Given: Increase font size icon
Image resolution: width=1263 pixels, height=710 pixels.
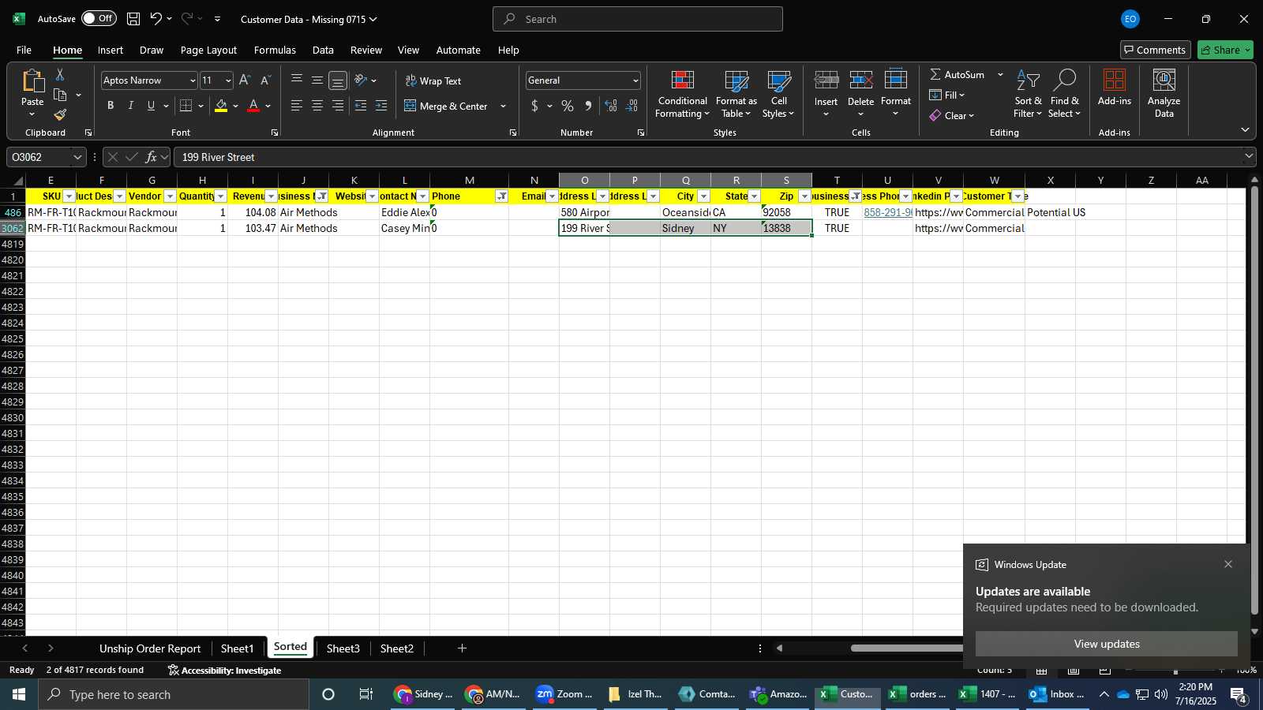Looking at the screenshot, I should point(245,80).
